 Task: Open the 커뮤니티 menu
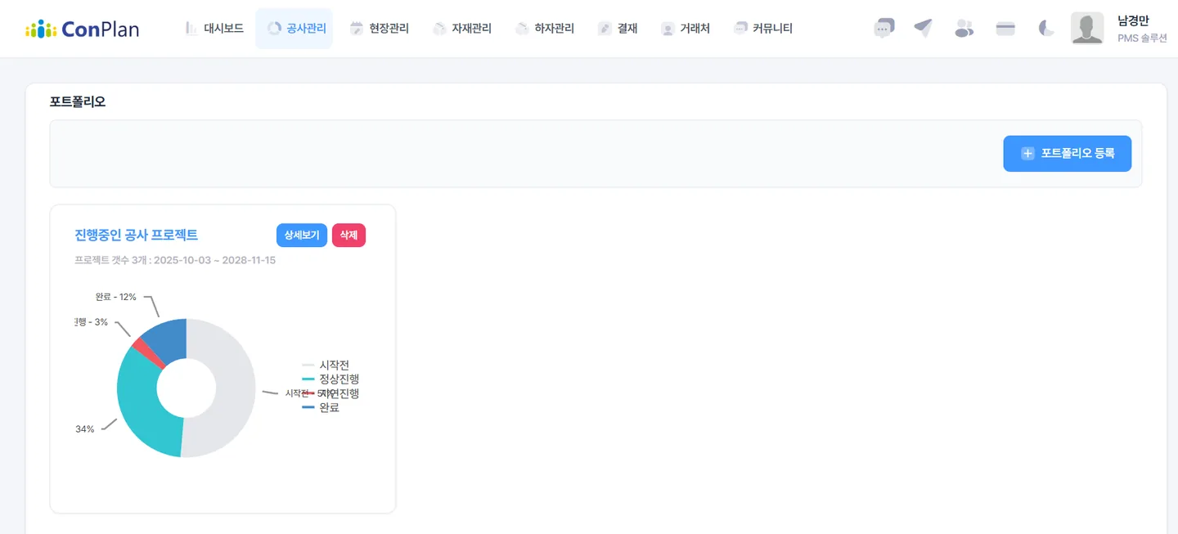tap(763, 29)
